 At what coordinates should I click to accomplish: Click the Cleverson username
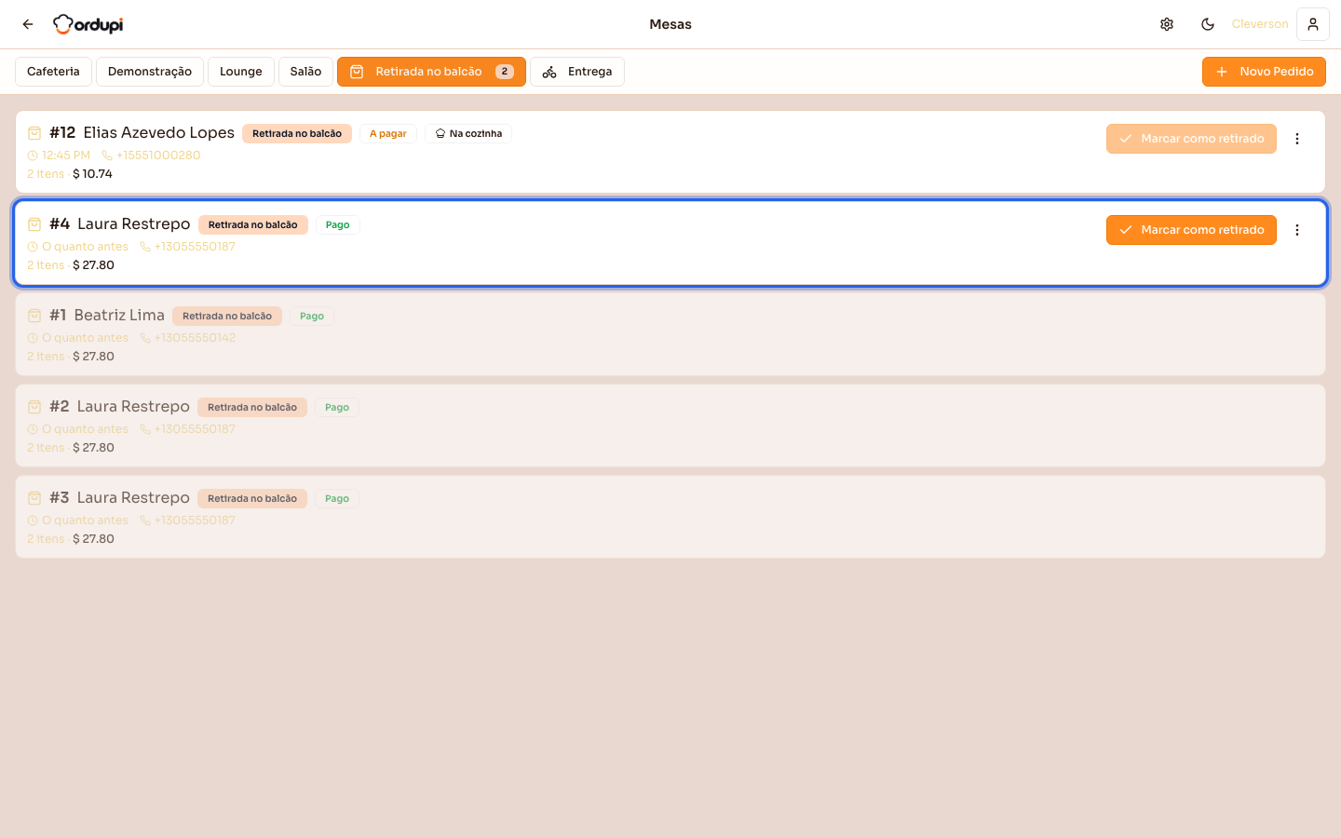(1260, 24)
